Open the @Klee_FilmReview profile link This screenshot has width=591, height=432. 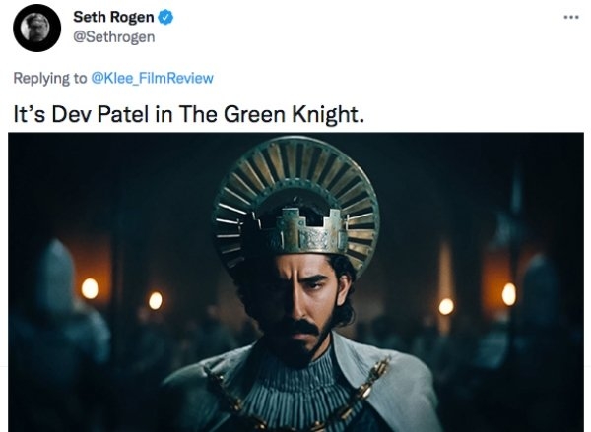point(151,78)
